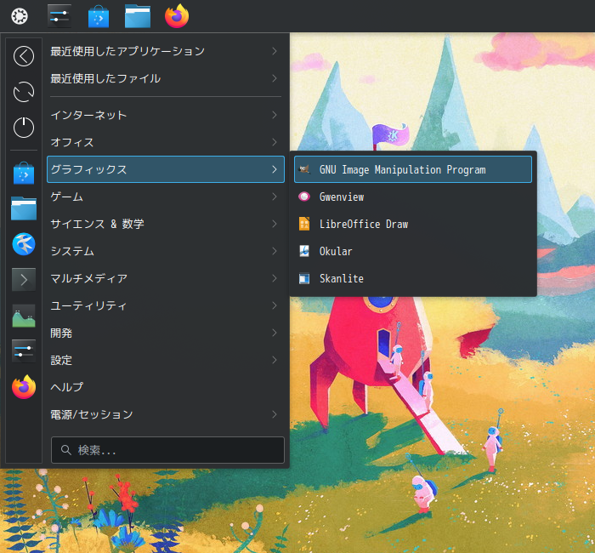Select the 設定 category
The width and height of the screenshot is (595, 553).
pos(166,360)
